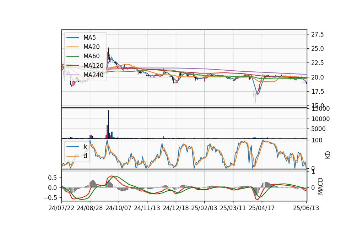341x245 pixels.
Task: Click the 24/12/18 date label
Action: pos(176,208)
